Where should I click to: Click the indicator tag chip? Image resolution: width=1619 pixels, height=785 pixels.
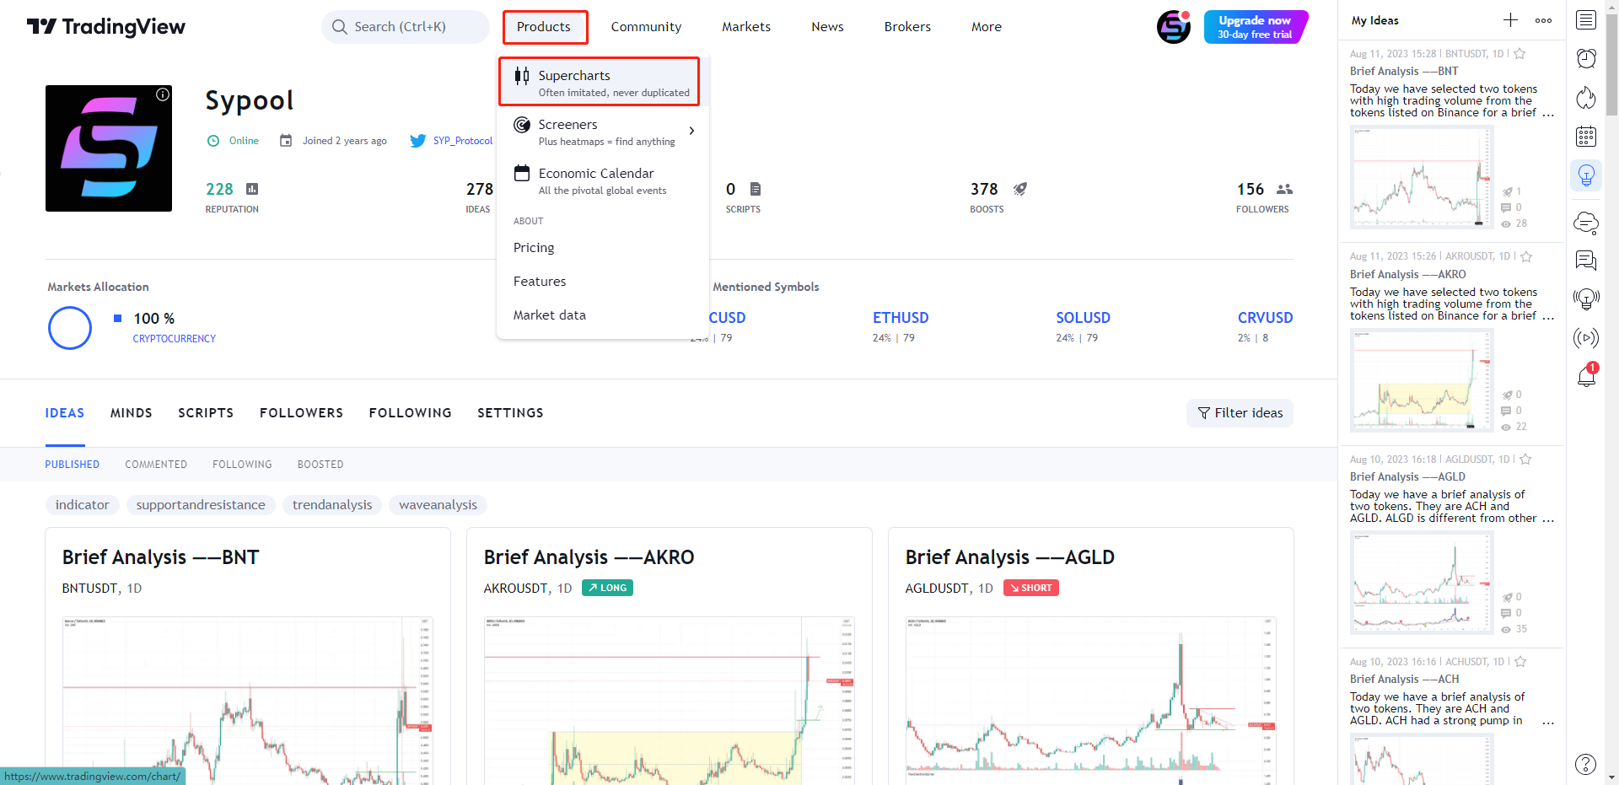82,505
